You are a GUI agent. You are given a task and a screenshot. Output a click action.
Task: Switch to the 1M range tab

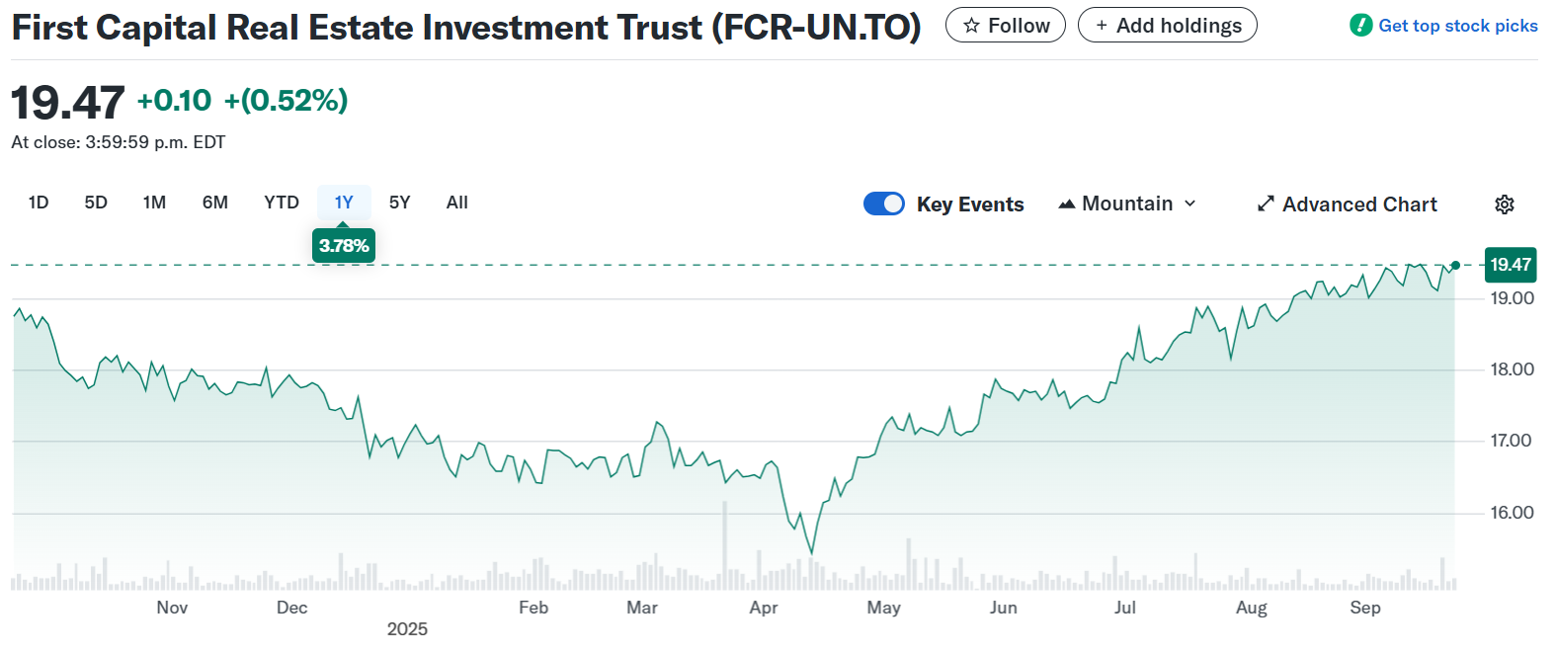pos(154,203)
